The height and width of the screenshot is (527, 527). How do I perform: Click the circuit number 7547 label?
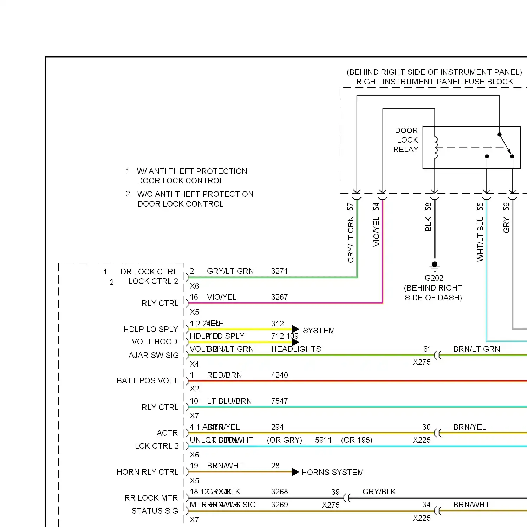point(279,401)
